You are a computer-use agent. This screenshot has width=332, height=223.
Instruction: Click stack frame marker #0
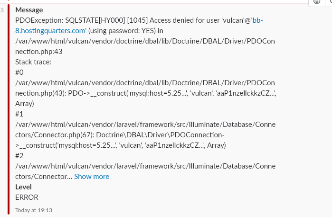19,72
